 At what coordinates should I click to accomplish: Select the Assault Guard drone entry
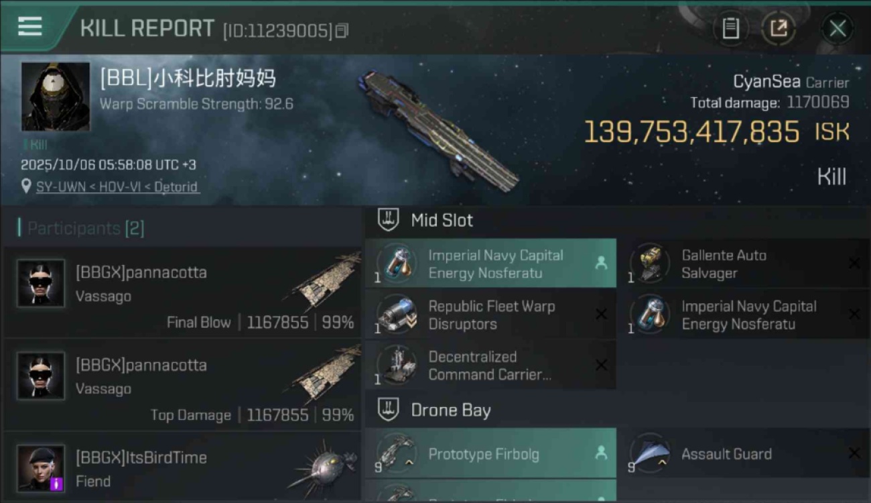click(x=744, y=454)
